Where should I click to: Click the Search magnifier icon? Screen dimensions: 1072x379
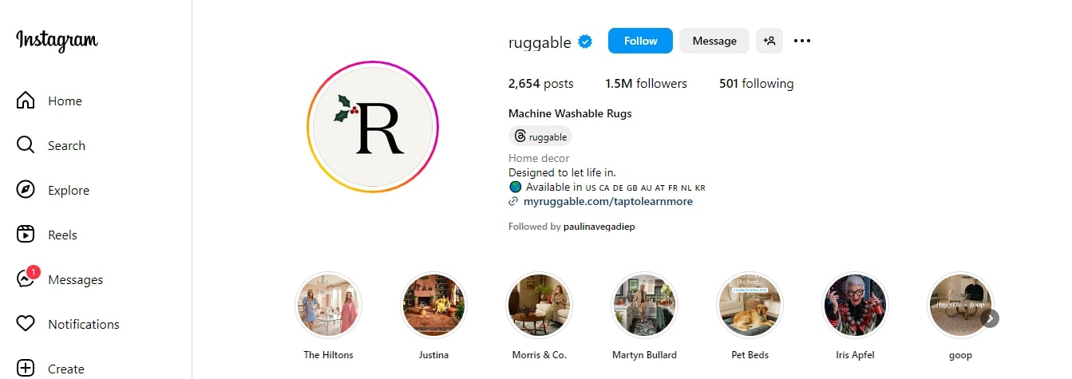pyautogui.click(x=26, y=145)
